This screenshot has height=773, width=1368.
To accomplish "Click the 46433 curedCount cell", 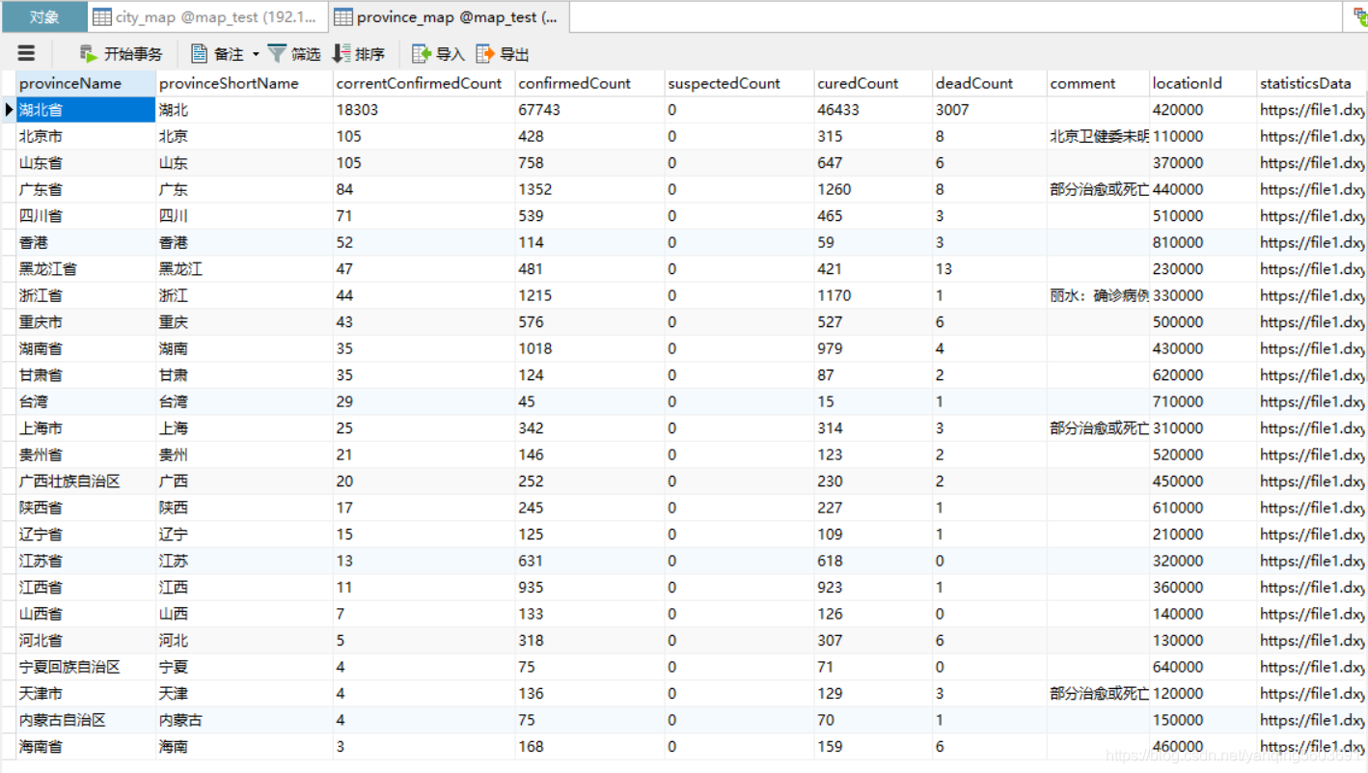I will coord(873,110).
